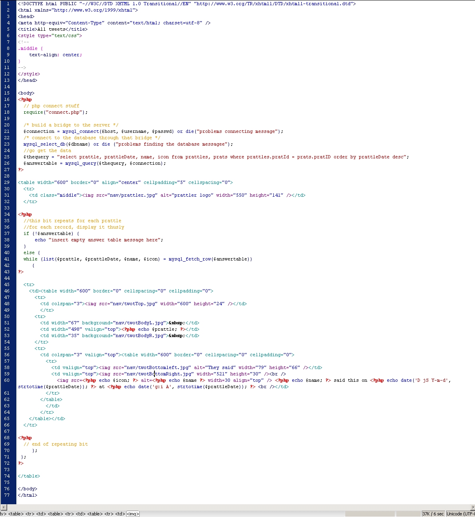Click the mysql_connect function call
The width and height of the screenshot is (475, 517).
[x=118, y=131]
